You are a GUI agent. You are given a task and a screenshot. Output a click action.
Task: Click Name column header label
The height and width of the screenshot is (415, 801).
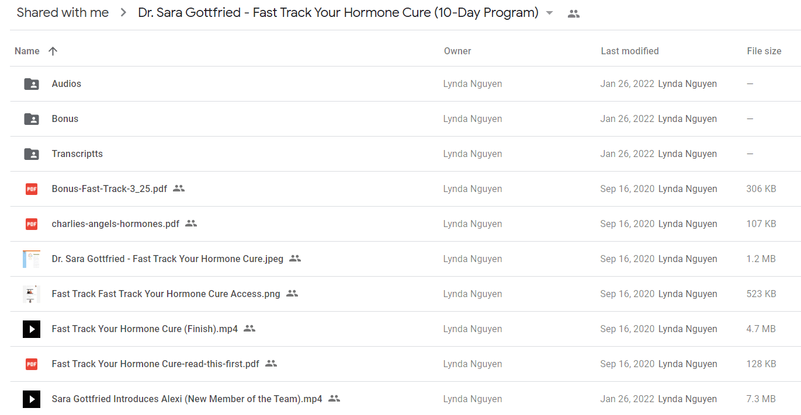pyautogui.click(x=27, y=51)
